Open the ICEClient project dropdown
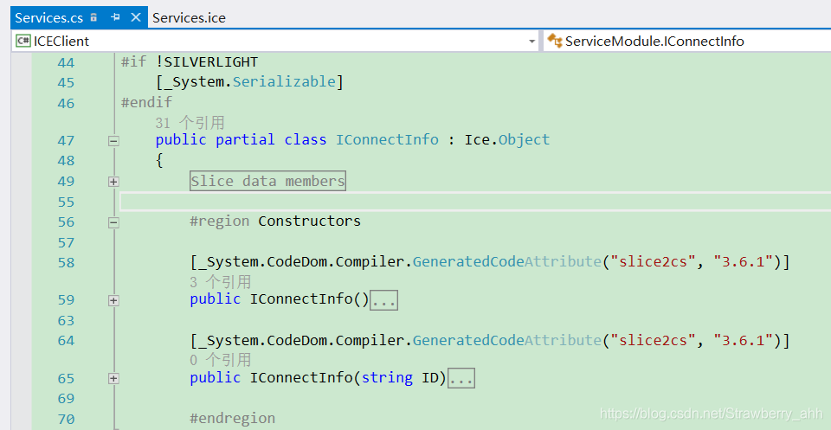Screen dimensions: 831x430 point(532,42)
